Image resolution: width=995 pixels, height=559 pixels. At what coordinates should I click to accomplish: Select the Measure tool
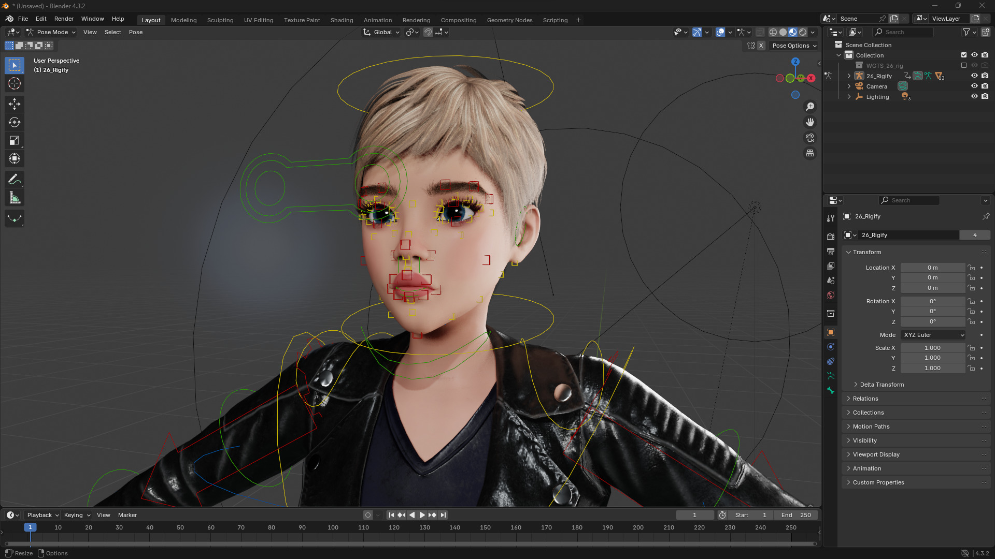click(15, 198)
